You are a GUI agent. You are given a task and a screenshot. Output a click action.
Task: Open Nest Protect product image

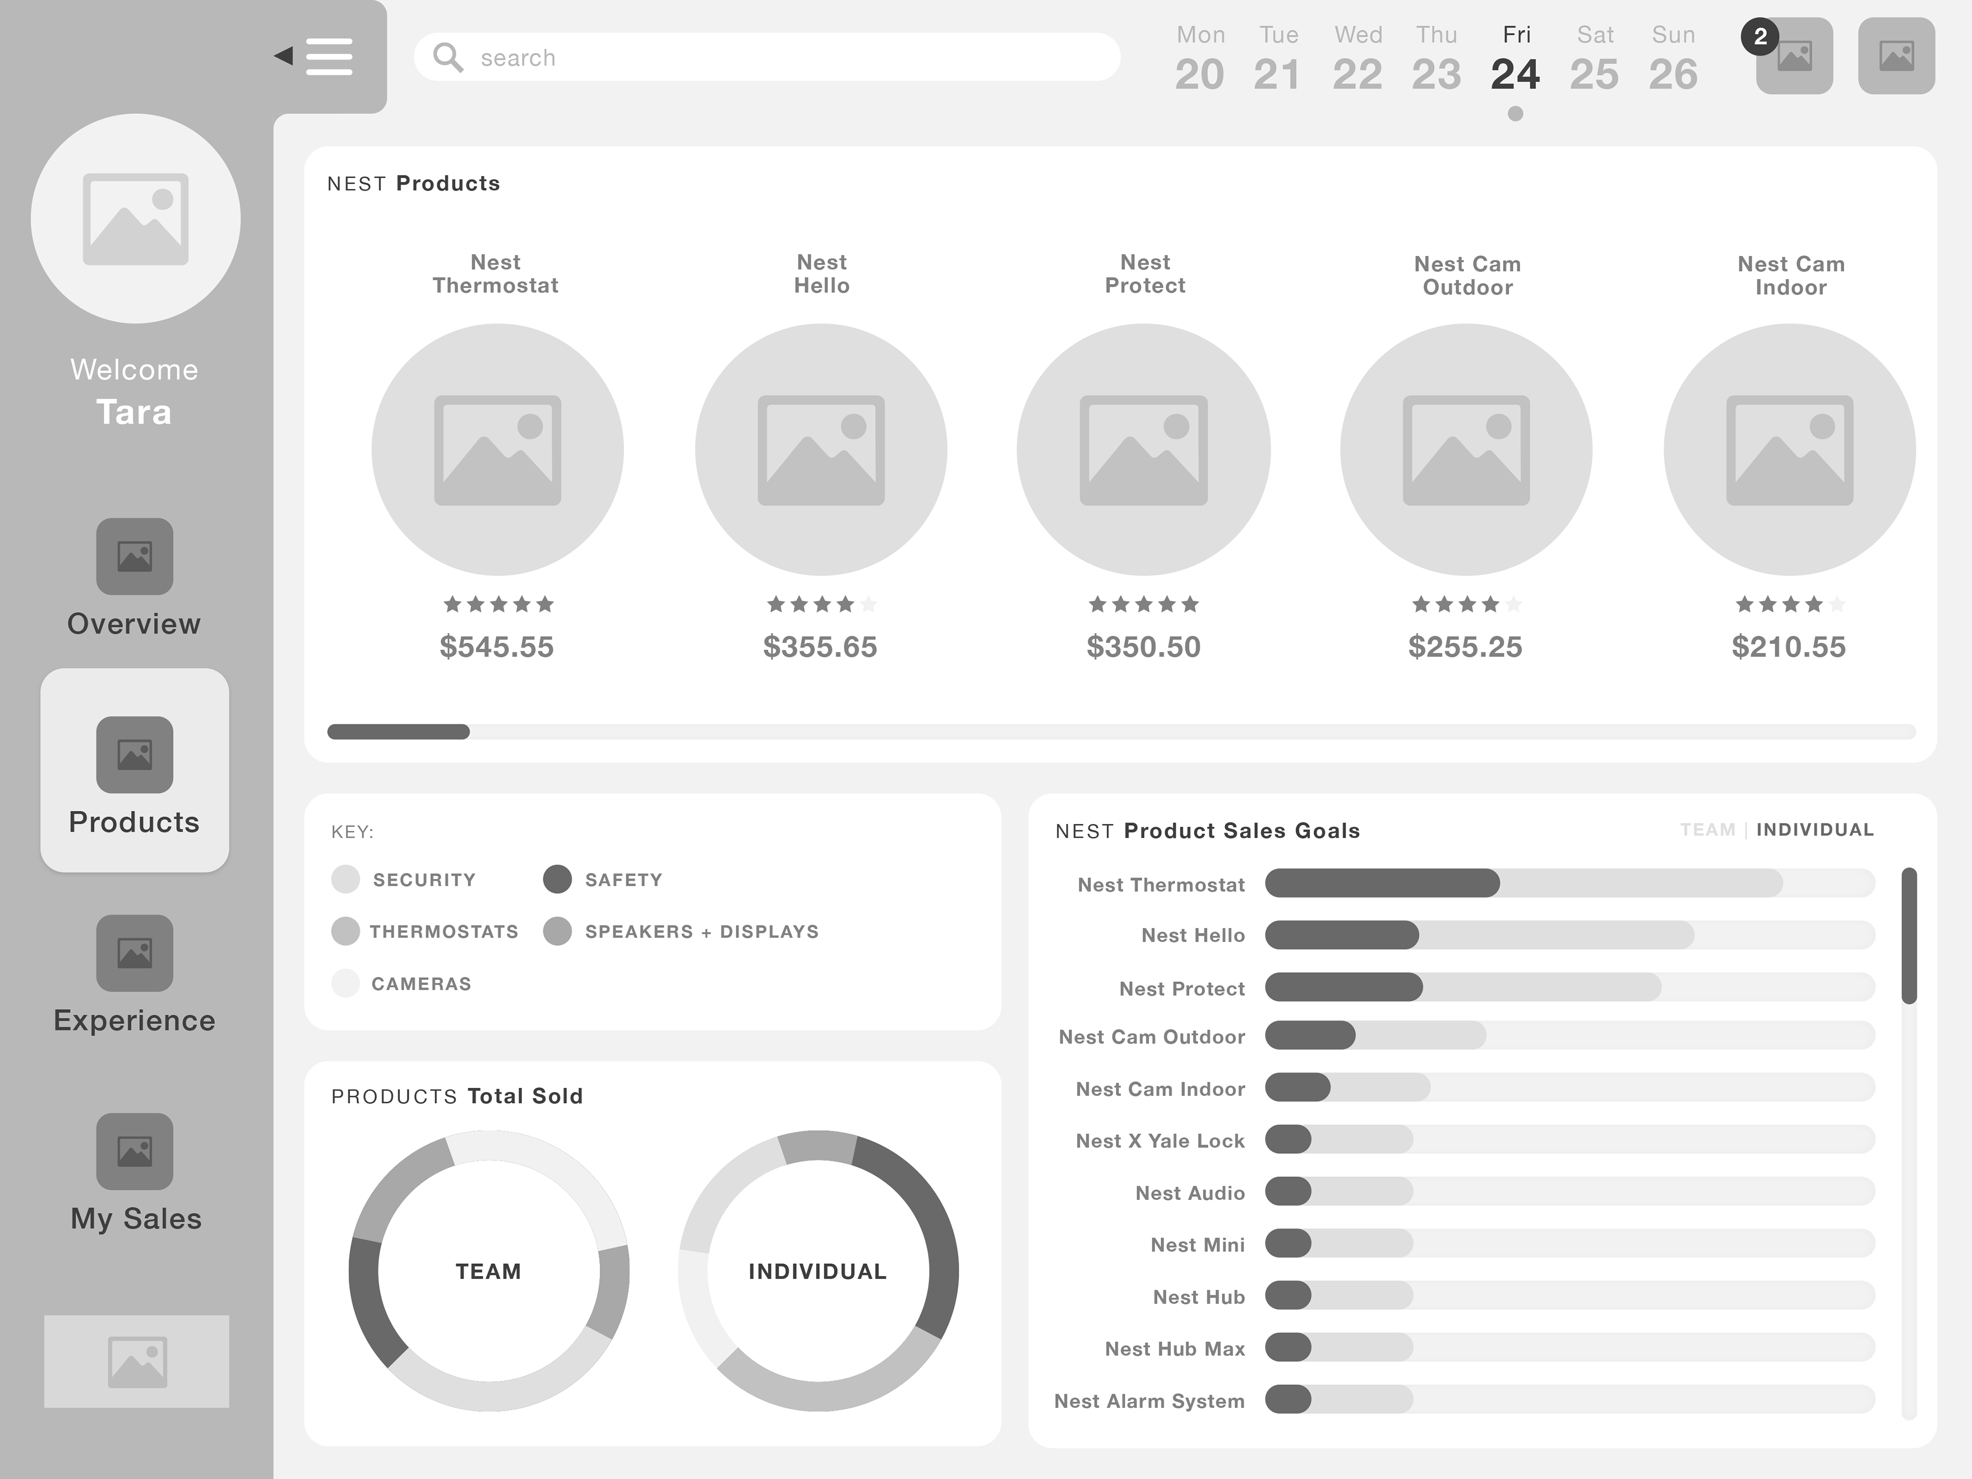pos(1144,449)
